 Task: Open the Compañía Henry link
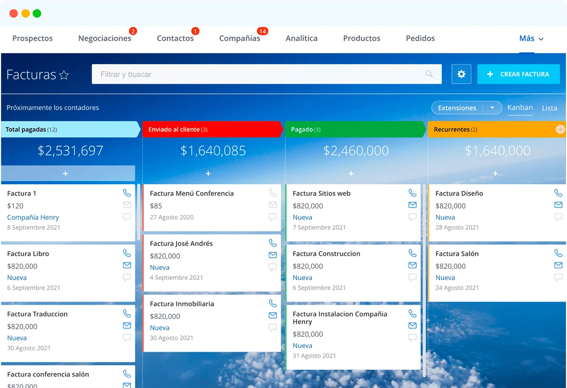point(33,217)
